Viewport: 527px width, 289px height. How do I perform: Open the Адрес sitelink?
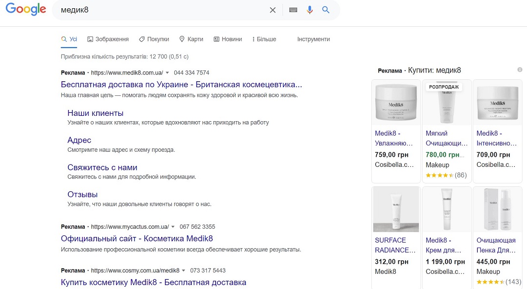click(x=80, y=140)
